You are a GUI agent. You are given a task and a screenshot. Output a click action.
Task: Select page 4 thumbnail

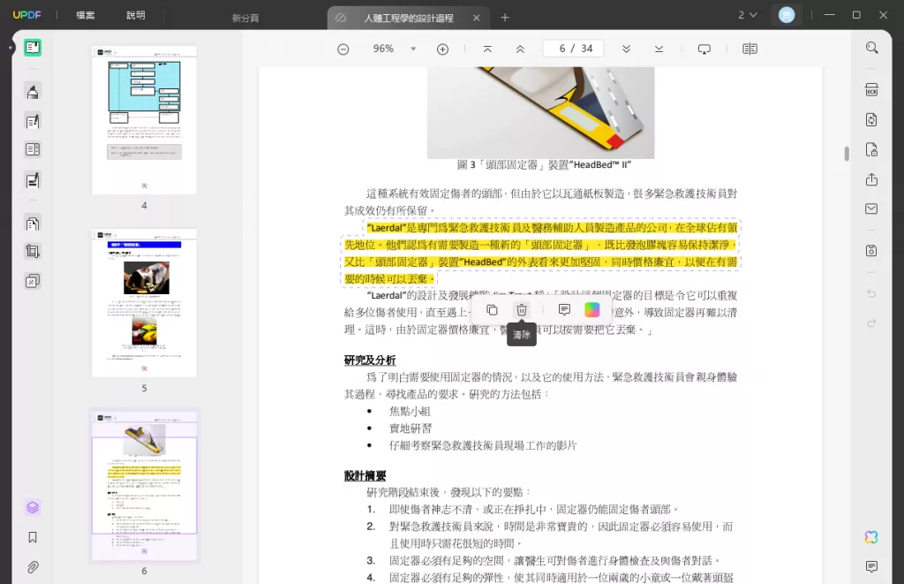click(144, 120)
